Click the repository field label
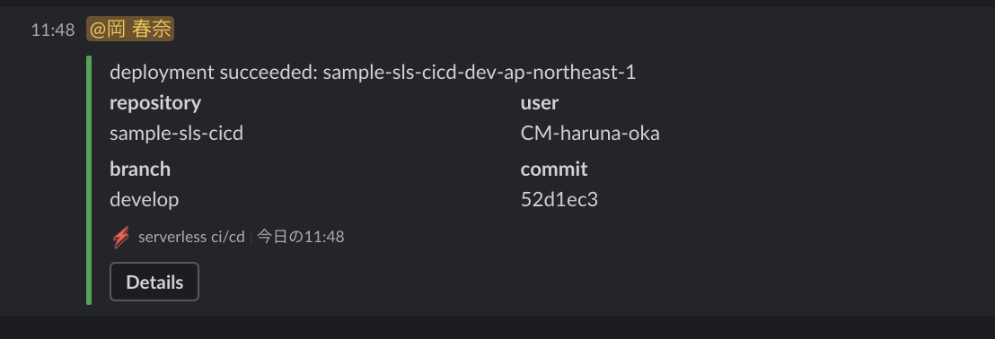Viewport: 995px width, 339px height. [x=155, y=102]
